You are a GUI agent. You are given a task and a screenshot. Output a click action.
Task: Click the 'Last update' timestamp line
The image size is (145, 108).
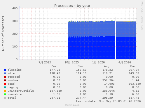[109, 101]
